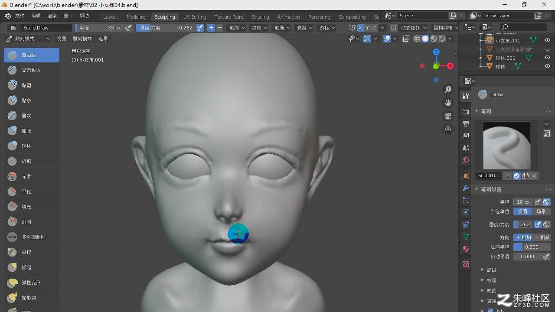Set direction to 相减 subtract
This screenshot has height=312, width=555.
coord(542,237)
